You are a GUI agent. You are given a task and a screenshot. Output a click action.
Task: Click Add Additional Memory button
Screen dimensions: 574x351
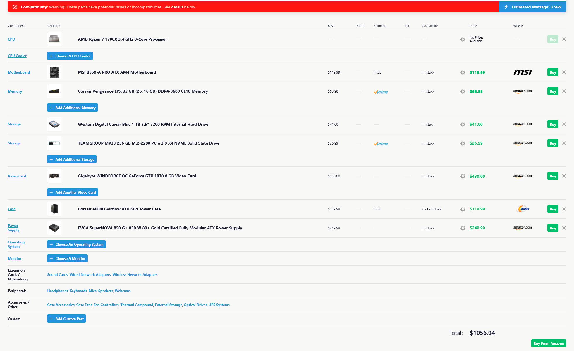73,108
